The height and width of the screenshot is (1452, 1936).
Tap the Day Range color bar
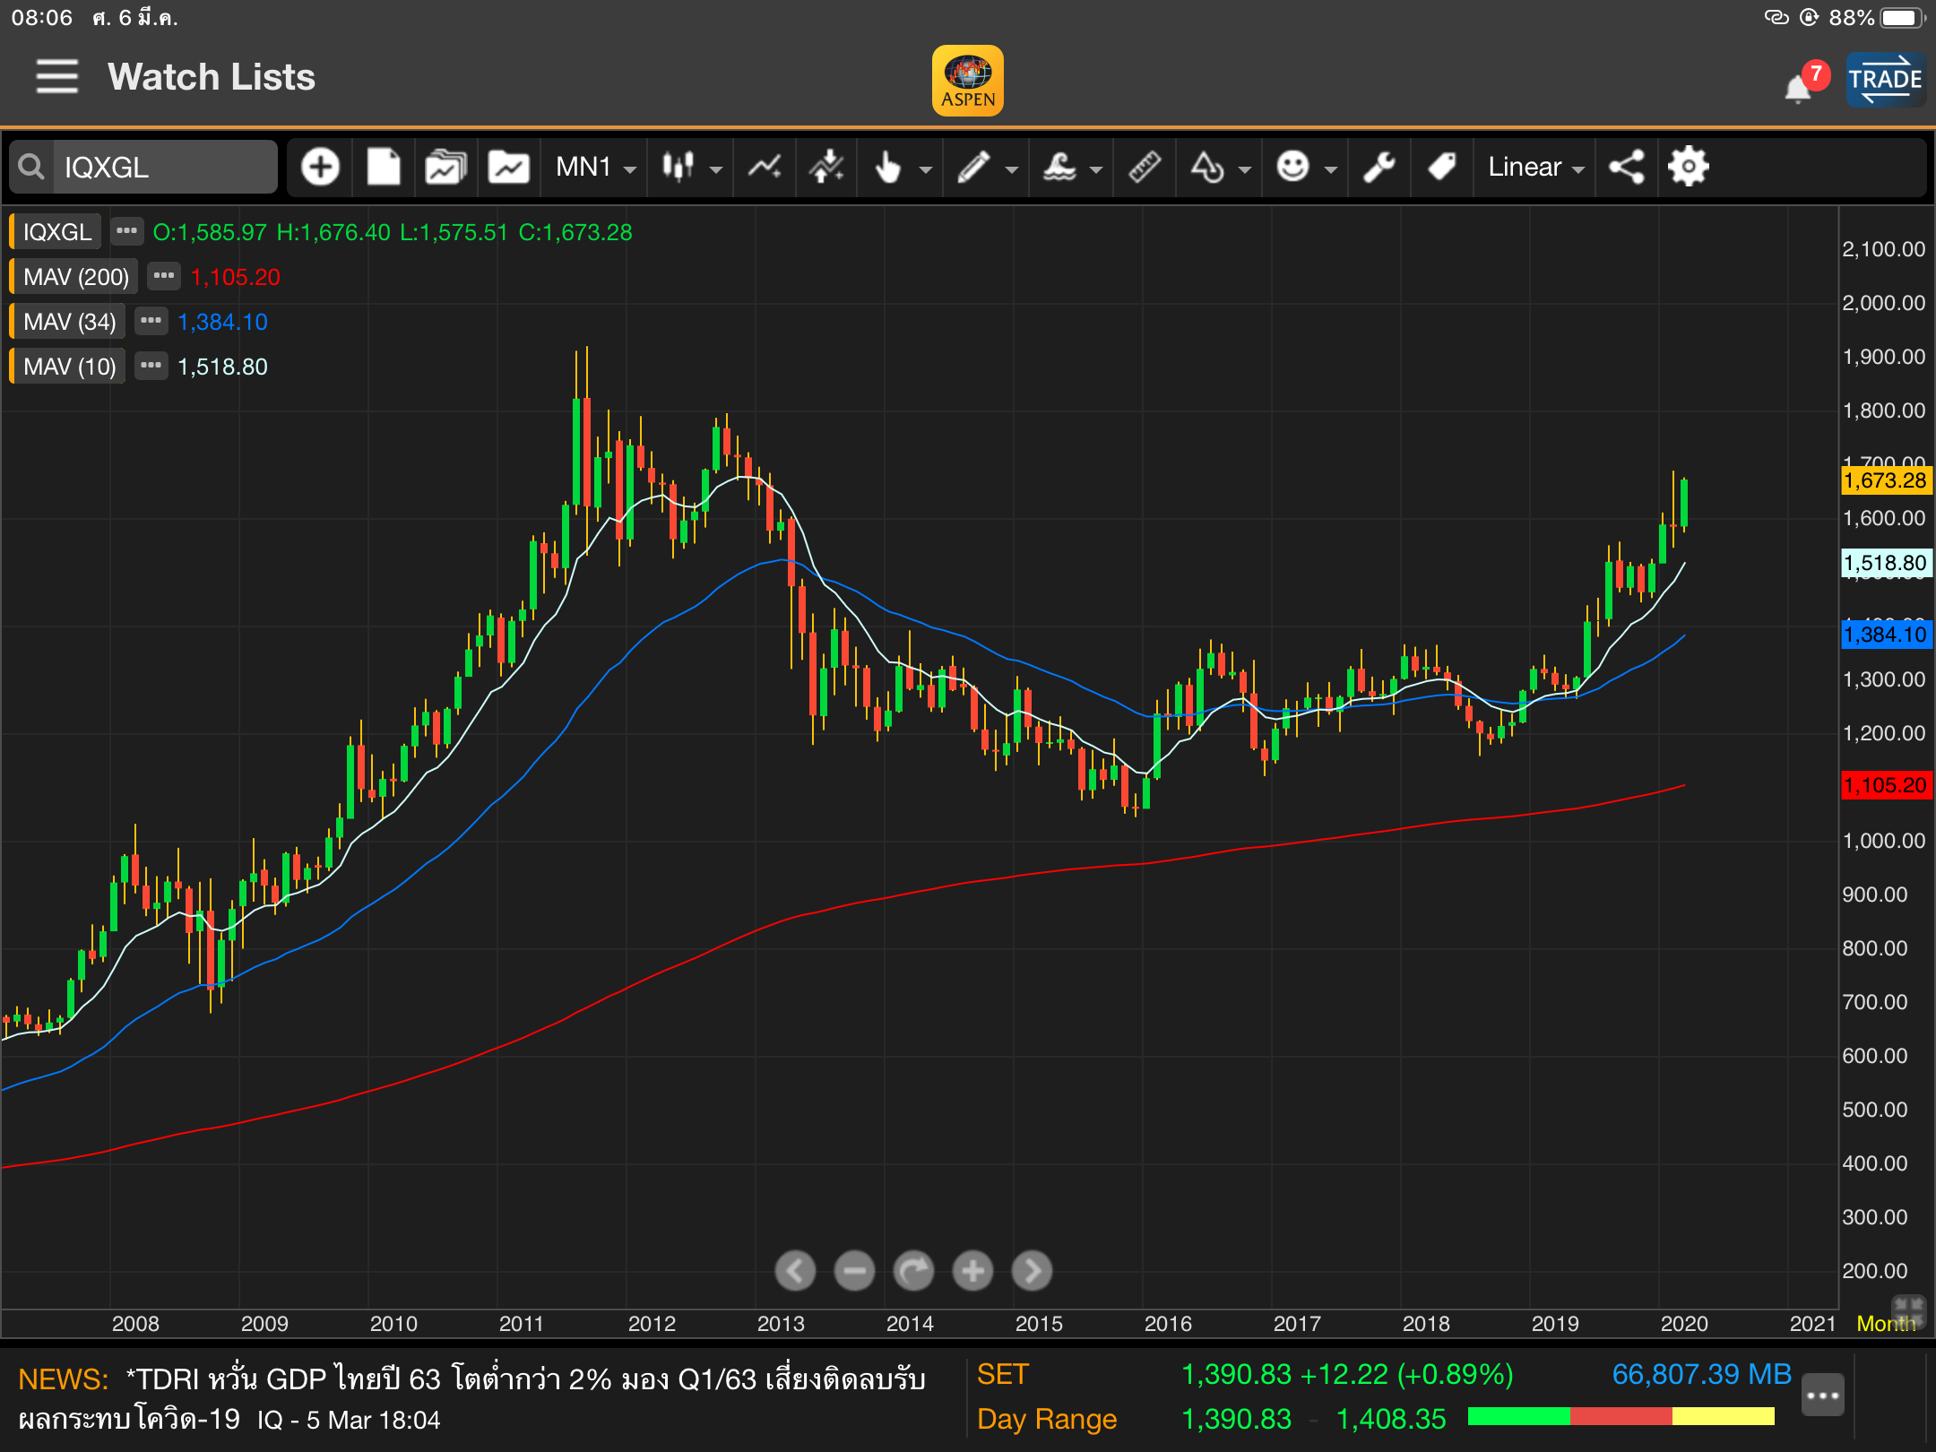coord(1621,1417)
